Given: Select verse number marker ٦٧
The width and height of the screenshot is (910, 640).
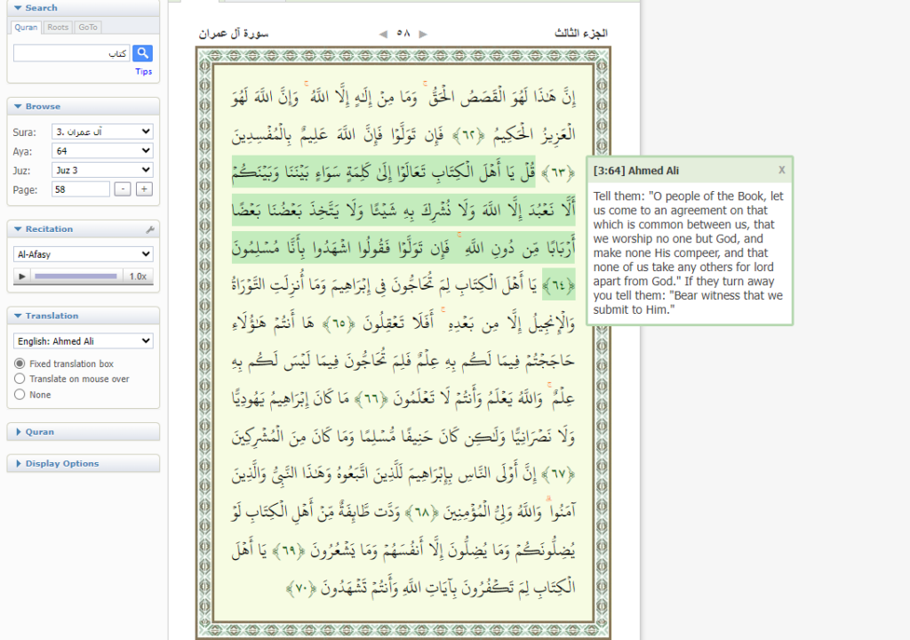Looking at the screenshot, I should (558, 475).
